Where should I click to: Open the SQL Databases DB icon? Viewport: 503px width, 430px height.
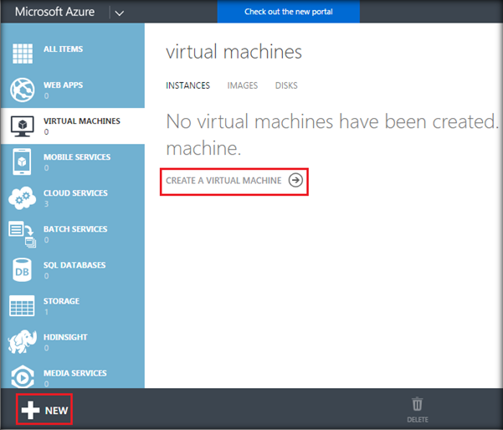[22, 270]
